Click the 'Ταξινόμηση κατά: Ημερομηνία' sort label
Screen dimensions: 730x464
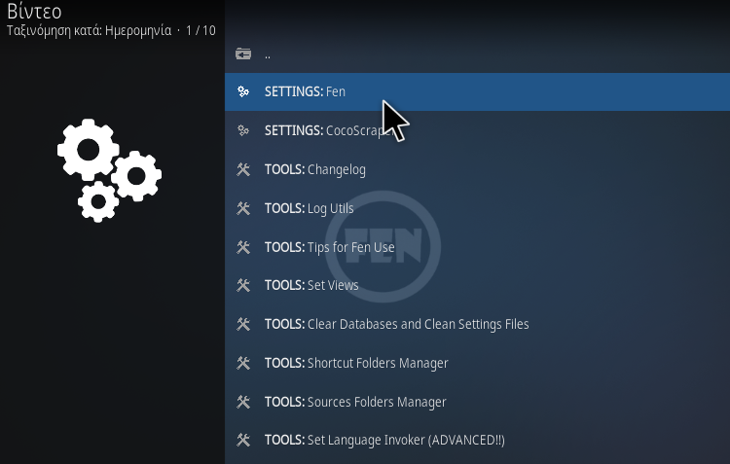[x=89, y=31]
